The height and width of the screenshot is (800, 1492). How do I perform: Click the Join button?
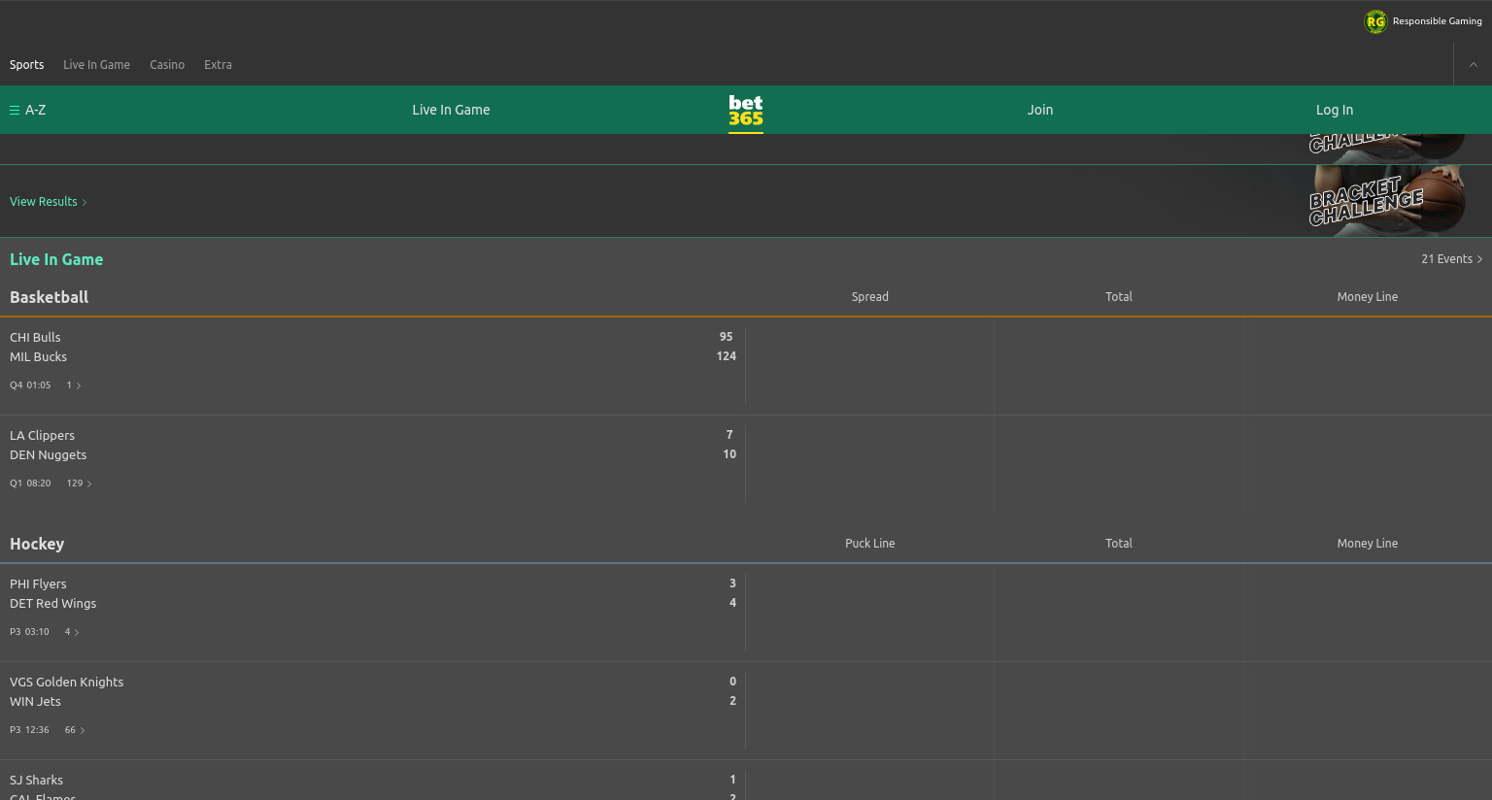(1040, 110)
